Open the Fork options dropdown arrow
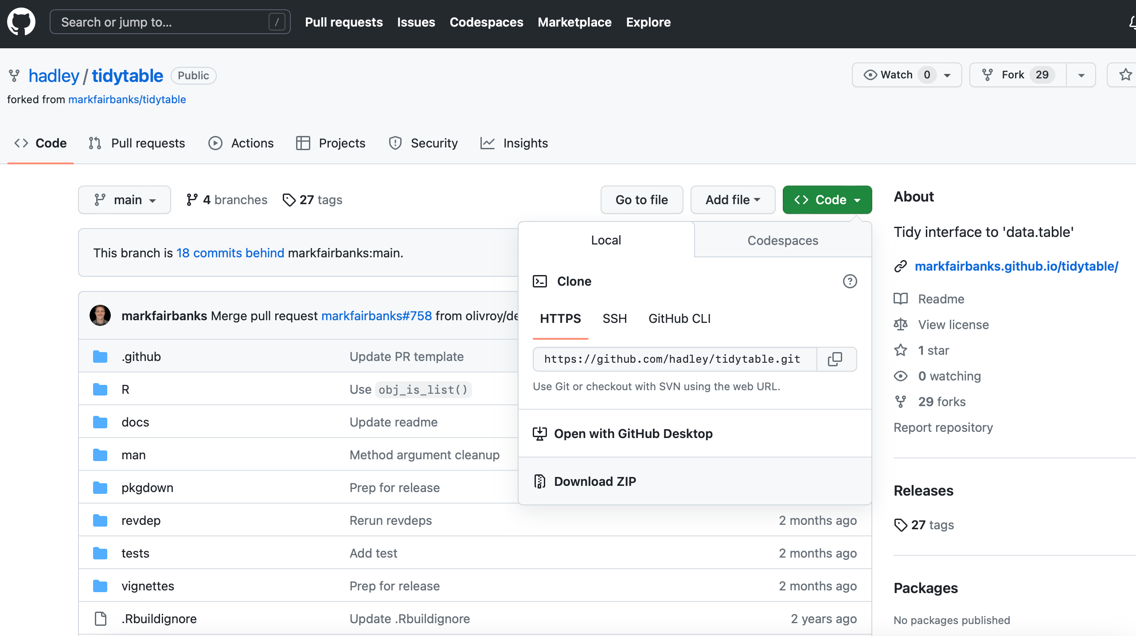The height and width of the screenshot is (636, 1136). coord(1081,75)
